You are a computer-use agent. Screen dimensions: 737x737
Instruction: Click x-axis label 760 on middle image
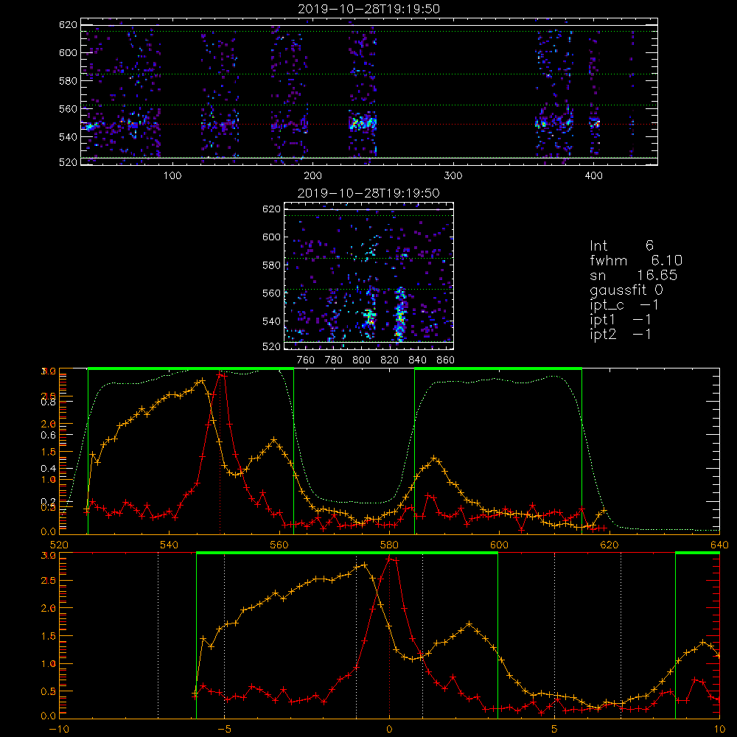click(306, 360)
